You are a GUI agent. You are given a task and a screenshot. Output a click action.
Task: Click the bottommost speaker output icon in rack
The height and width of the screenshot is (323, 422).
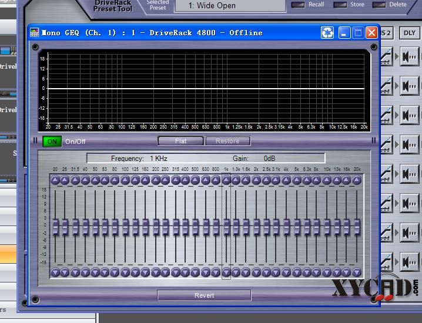click(x=409, y=262)
